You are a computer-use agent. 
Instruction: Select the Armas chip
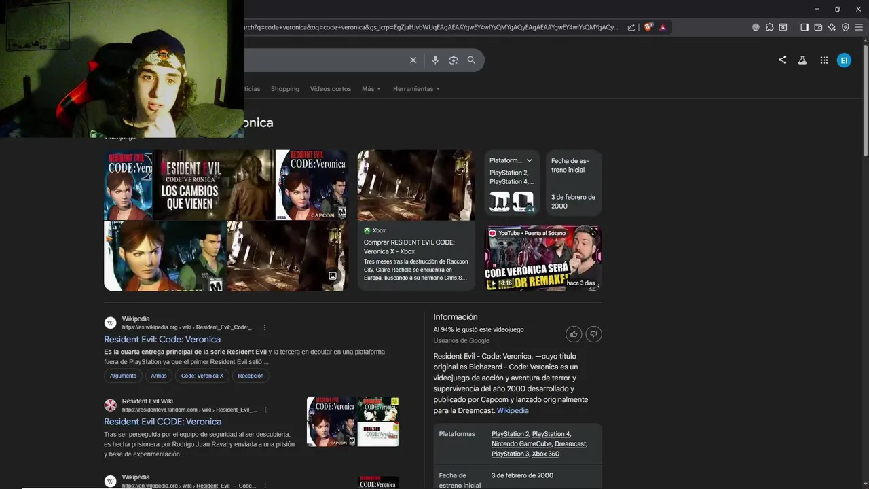(x=159, y=376)
